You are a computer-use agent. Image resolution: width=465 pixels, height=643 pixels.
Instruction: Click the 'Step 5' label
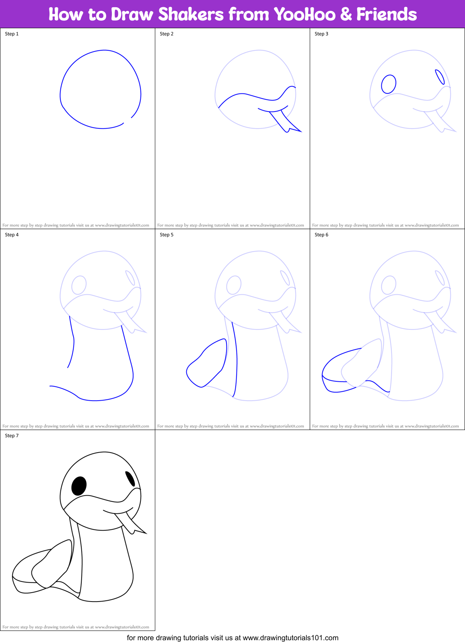(167, 235)
